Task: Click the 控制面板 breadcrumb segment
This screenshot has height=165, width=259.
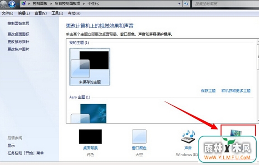Action: pos(40,4)
